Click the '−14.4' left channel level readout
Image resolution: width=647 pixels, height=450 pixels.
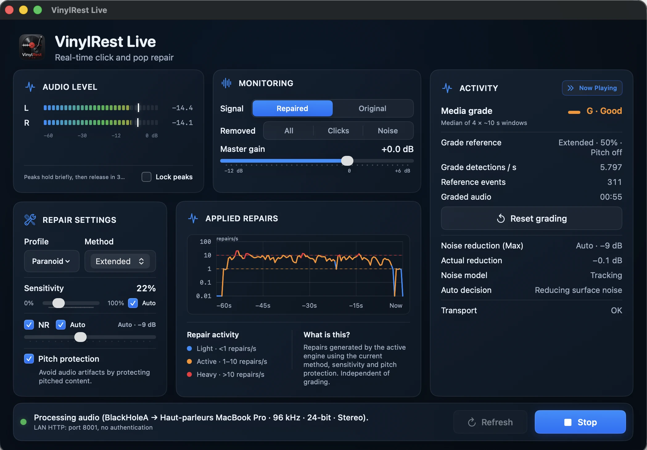point(182,108)
